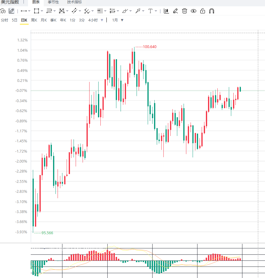Select the arrow marker tool
Image resolution: width=265 pixels, height=278 pixels.
click(138, 11)
